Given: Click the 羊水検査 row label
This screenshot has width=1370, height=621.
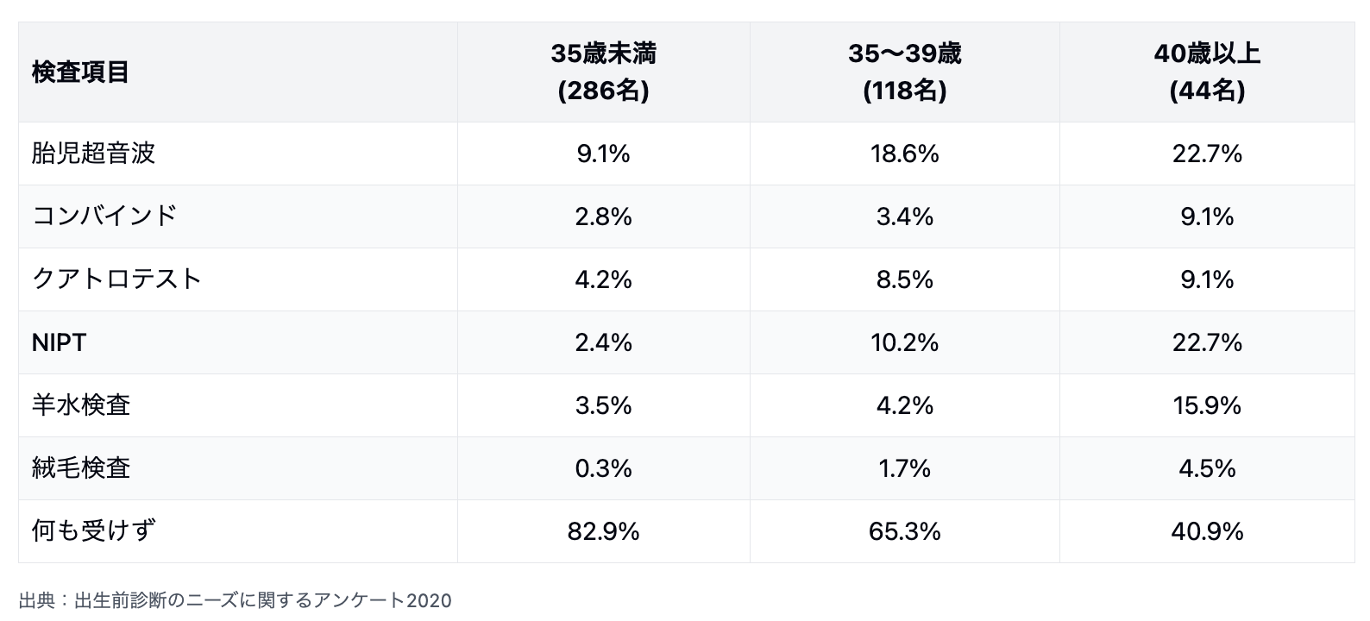Looking at the screenshot, I should coord(81,405).
